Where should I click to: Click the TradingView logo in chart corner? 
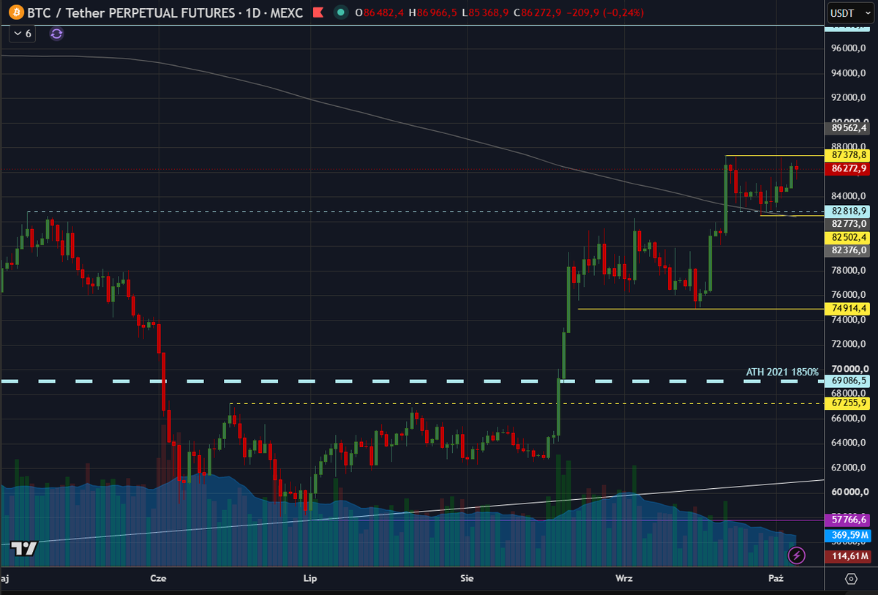[x=24, y=549]
